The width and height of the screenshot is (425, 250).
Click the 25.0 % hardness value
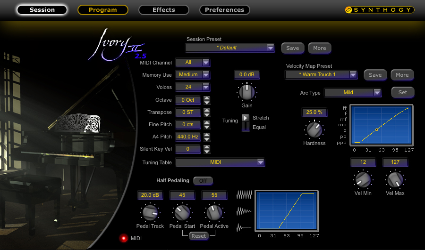(x=314, y=112)
